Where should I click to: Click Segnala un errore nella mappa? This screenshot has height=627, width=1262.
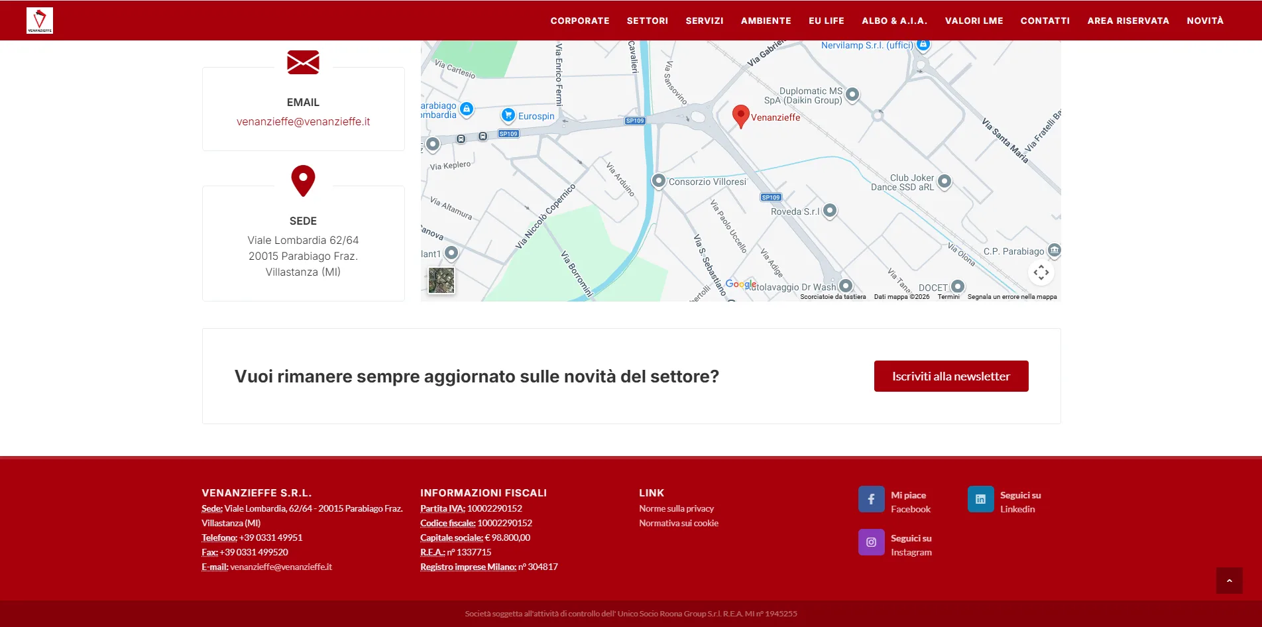click(x=1012, y=297)
